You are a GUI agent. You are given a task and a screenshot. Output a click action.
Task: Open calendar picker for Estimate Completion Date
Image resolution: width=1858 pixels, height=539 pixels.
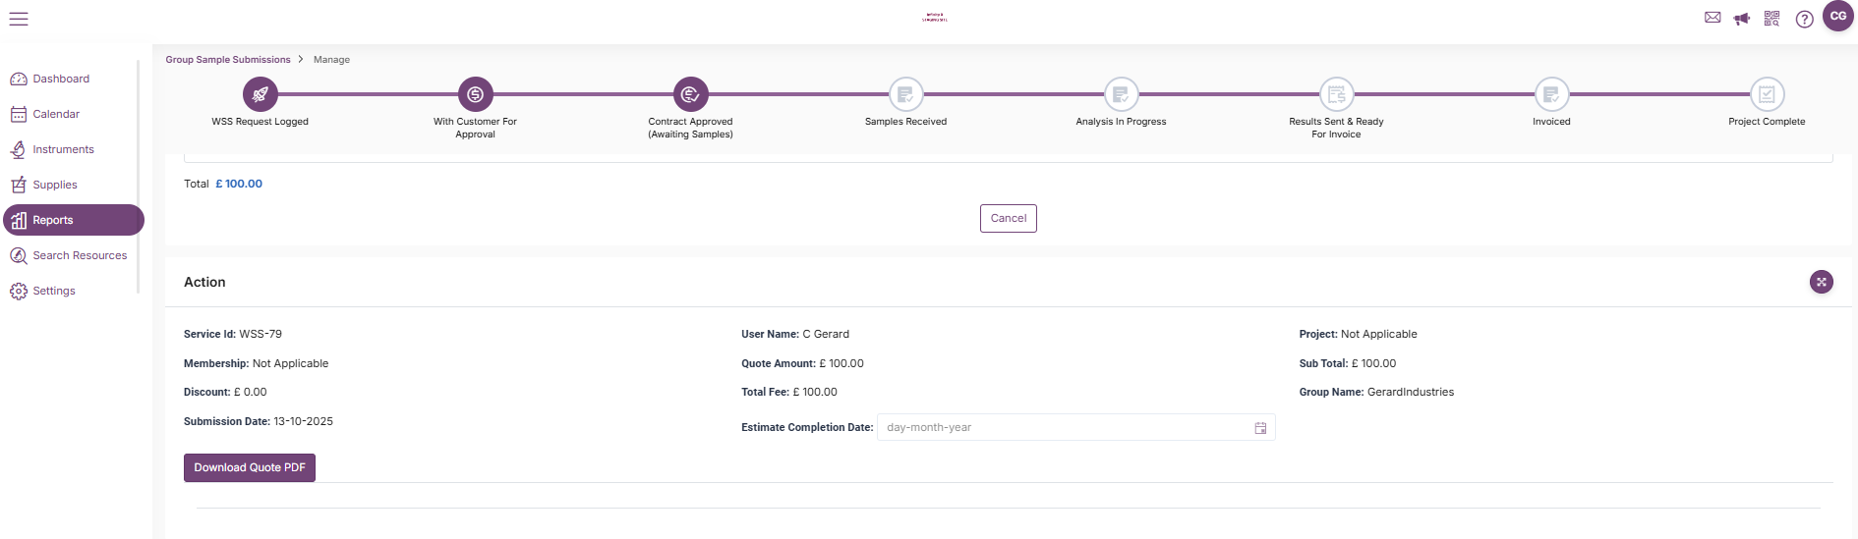1260,428
